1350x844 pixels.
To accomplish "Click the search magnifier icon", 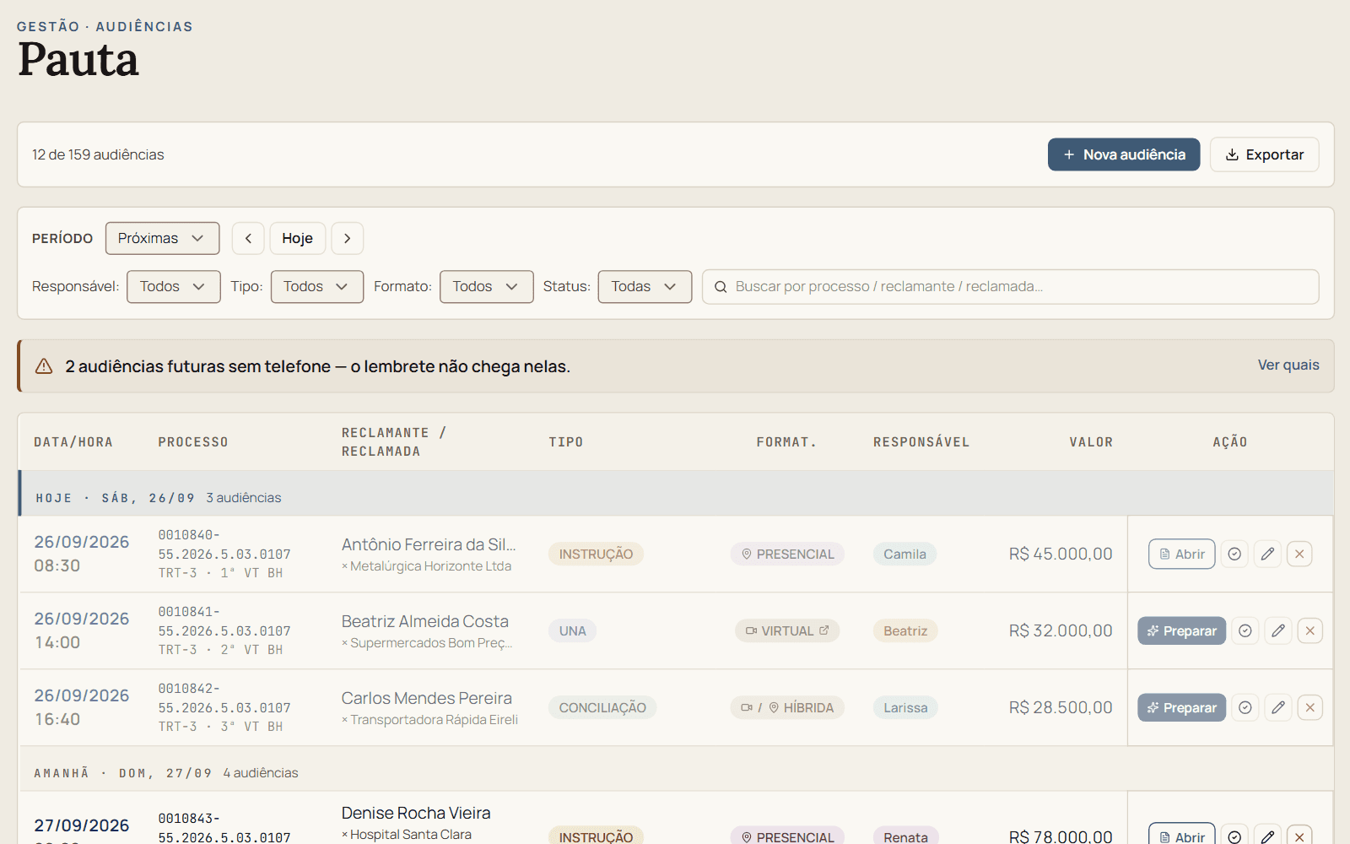I will [721, 287].
